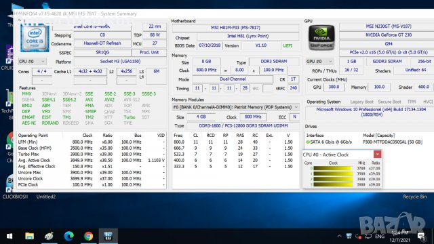
Task: Click the Core 3 clock bar
Action: coord(333,184)
